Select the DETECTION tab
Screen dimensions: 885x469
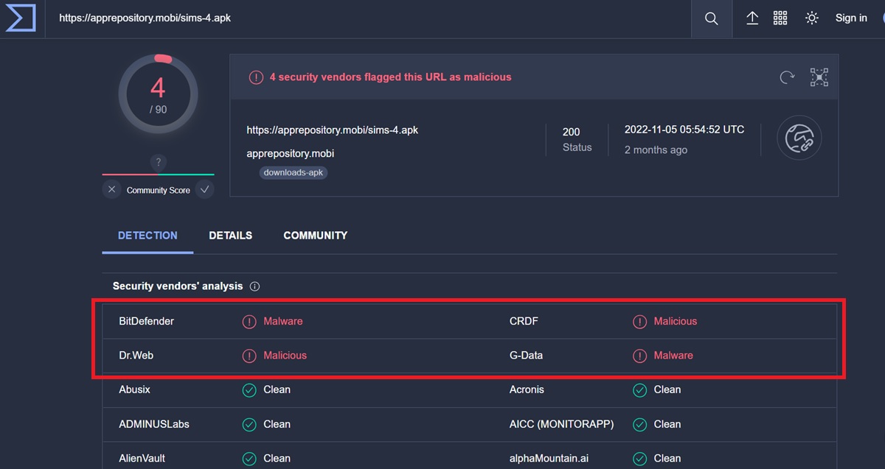[147, 236]
